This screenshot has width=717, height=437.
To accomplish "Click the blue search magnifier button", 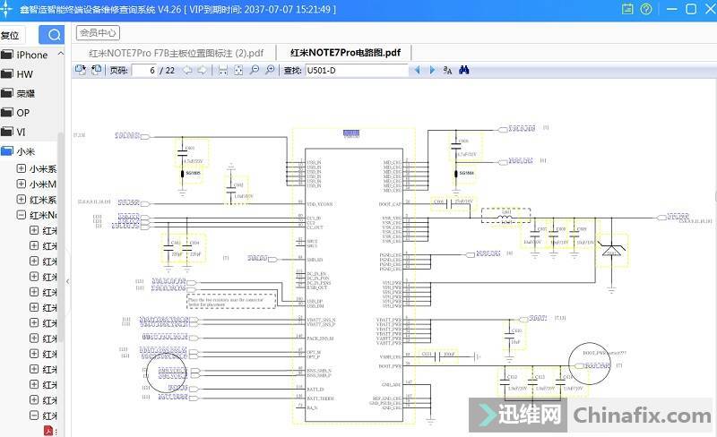I will click(54, 35).
